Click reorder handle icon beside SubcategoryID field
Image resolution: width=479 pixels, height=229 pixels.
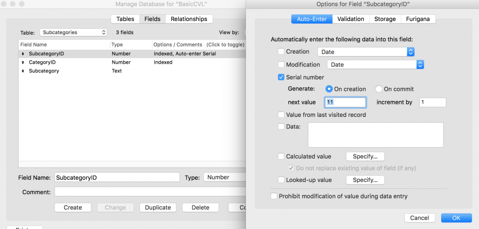click(23, 54)
